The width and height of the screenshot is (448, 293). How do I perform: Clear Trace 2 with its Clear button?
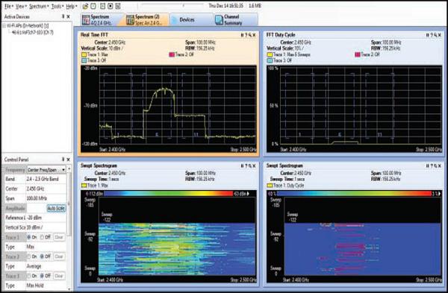(59, 256)
